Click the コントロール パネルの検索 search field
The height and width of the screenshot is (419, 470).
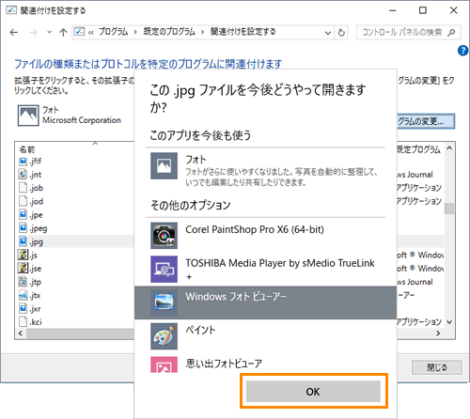click(409, 32)
